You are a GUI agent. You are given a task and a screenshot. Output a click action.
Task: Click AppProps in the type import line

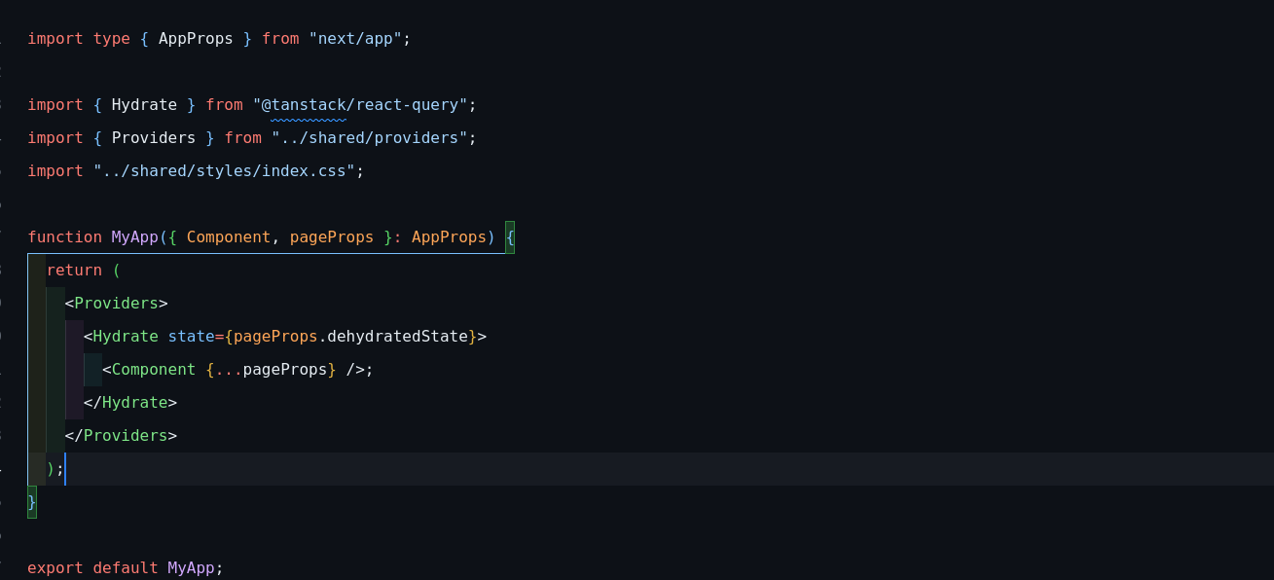[196, 39]
